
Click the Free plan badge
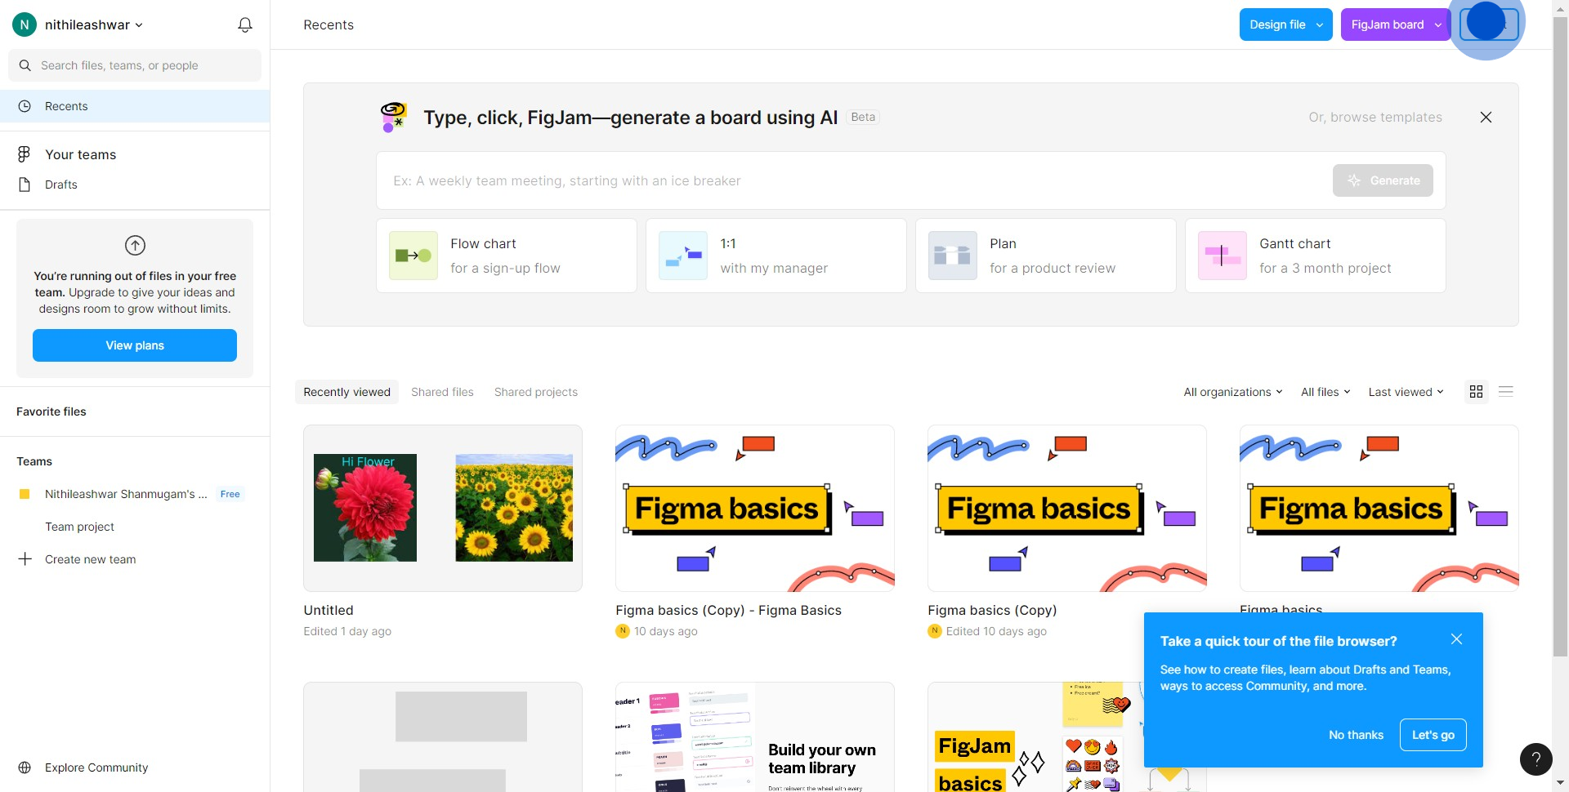[230, 494]
